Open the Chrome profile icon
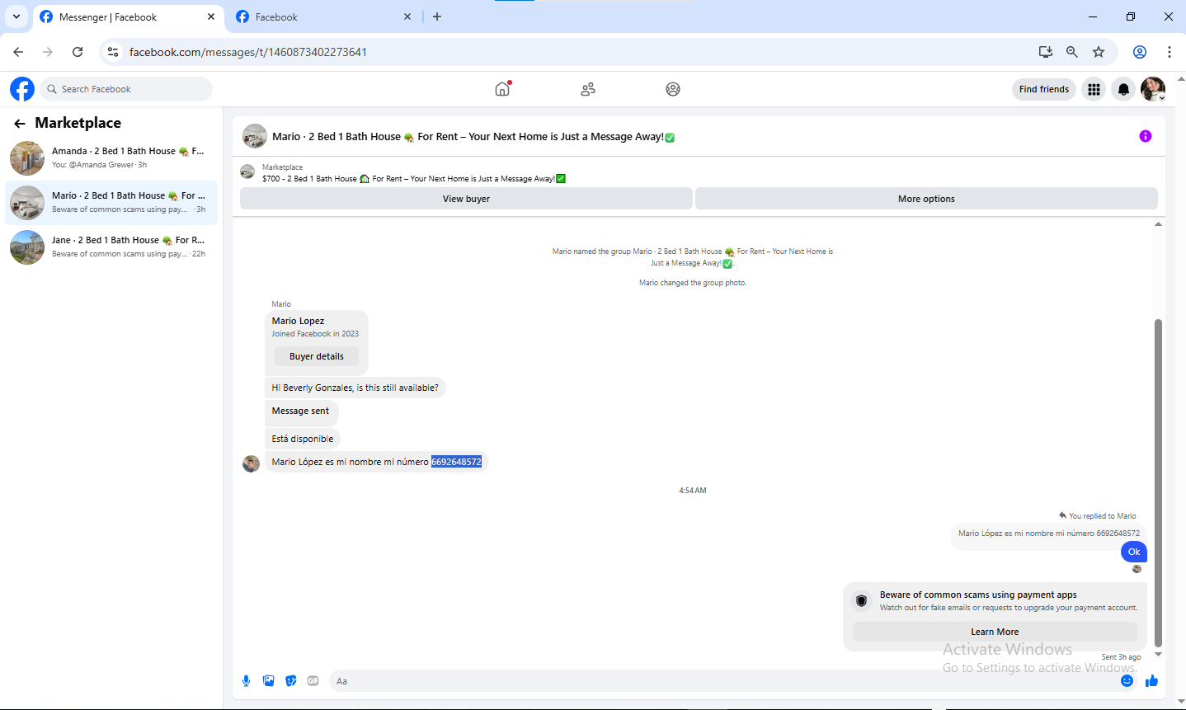1186x710 pixels. pos(1140,52)
